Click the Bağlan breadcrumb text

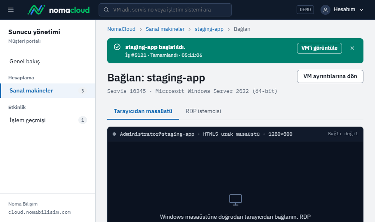(242, 29)
